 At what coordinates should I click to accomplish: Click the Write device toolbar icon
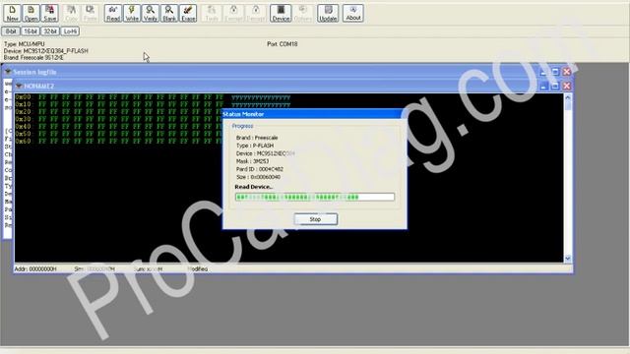[x=132, y=13]
